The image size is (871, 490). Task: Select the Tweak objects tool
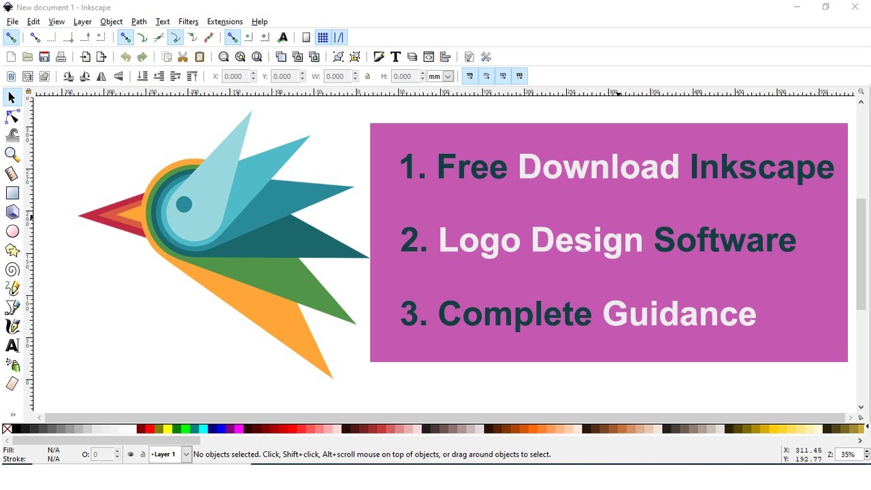coord(12,135)
